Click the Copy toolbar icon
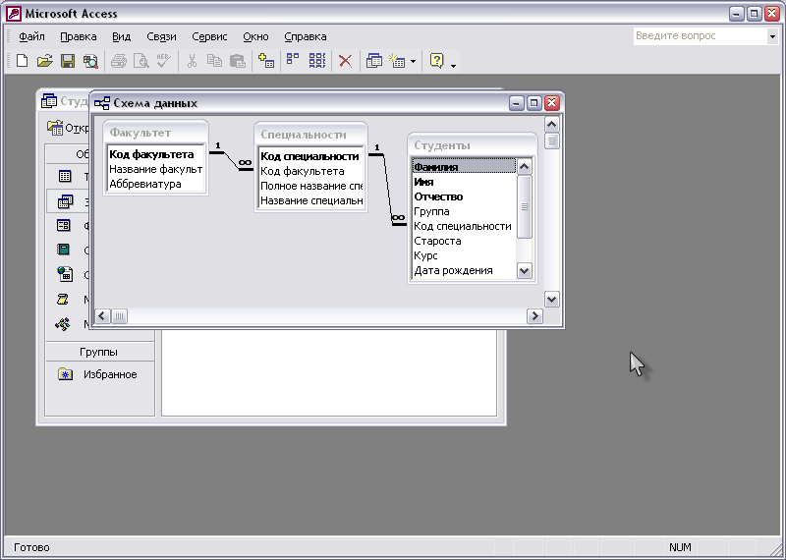Image resolution: width=786 pixels, height=560 pixels. click(x=214, y=61)
